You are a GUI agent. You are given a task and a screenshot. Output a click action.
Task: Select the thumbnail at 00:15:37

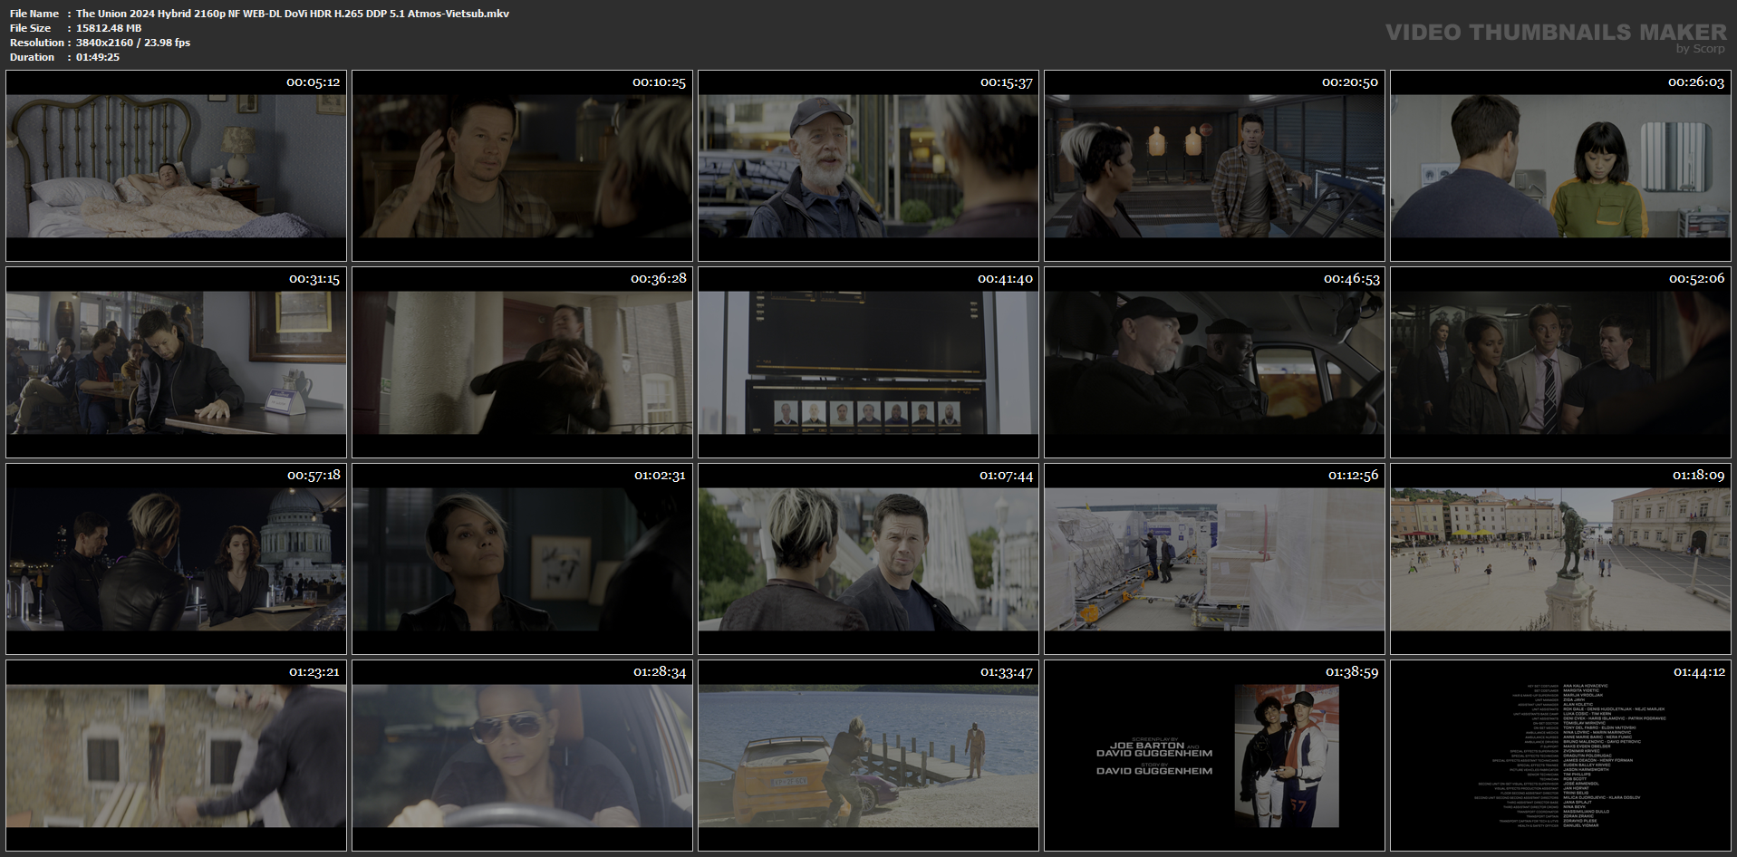[868, 166]
